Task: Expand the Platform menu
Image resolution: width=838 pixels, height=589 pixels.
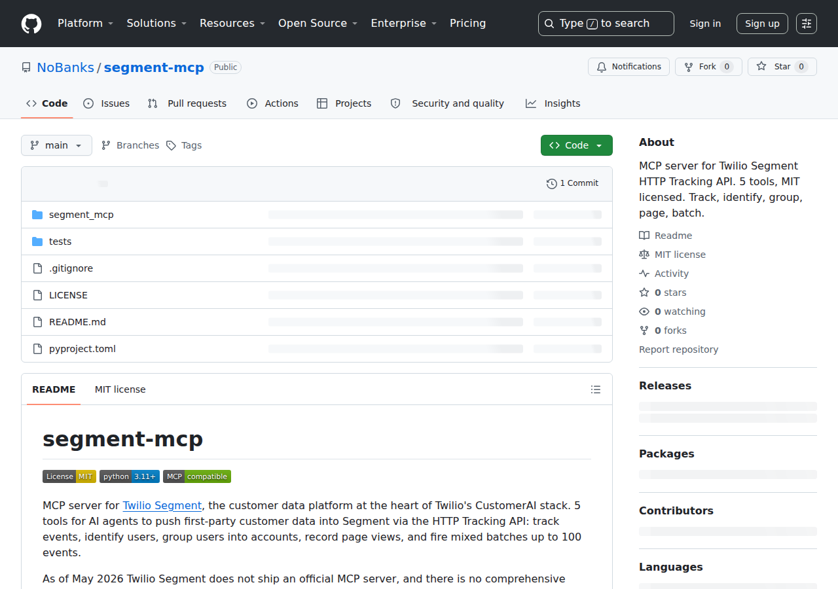Action: [x=85, y=24]
